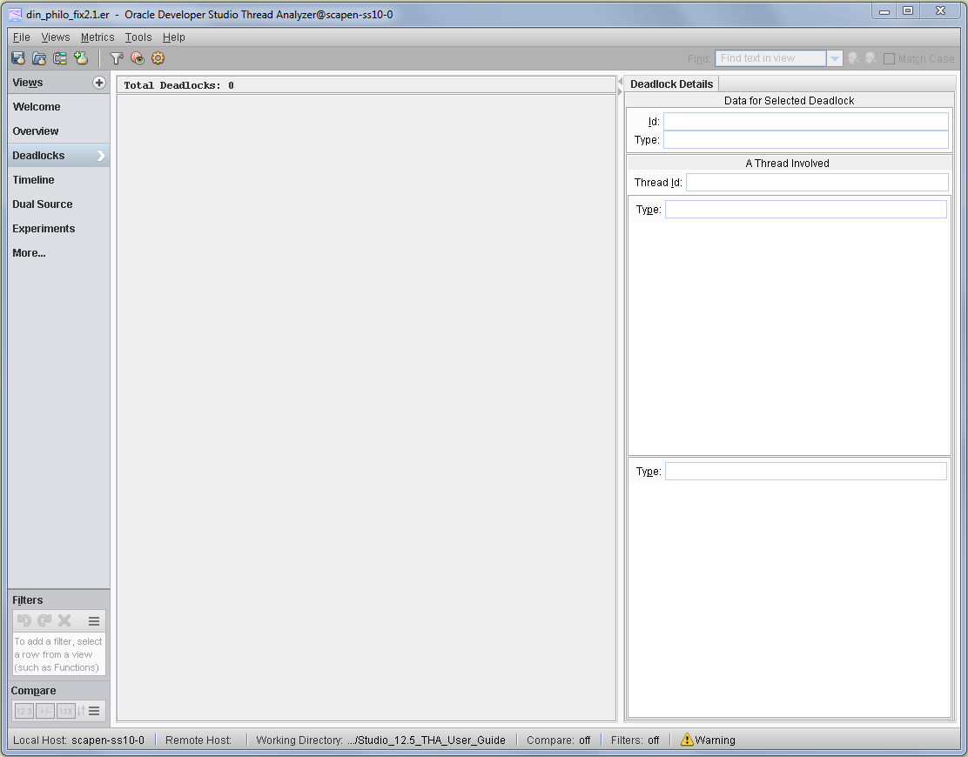Click the Find Next search icon
The width and height of the screenshot is (968, 757).
pyautogui.click(x=871, y=58)
